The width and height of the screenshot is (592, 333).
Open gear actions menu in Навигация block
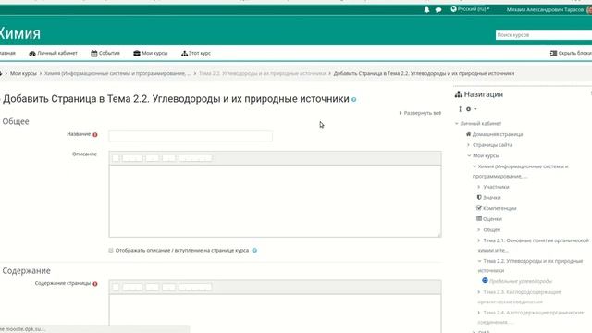pos(471,109)
